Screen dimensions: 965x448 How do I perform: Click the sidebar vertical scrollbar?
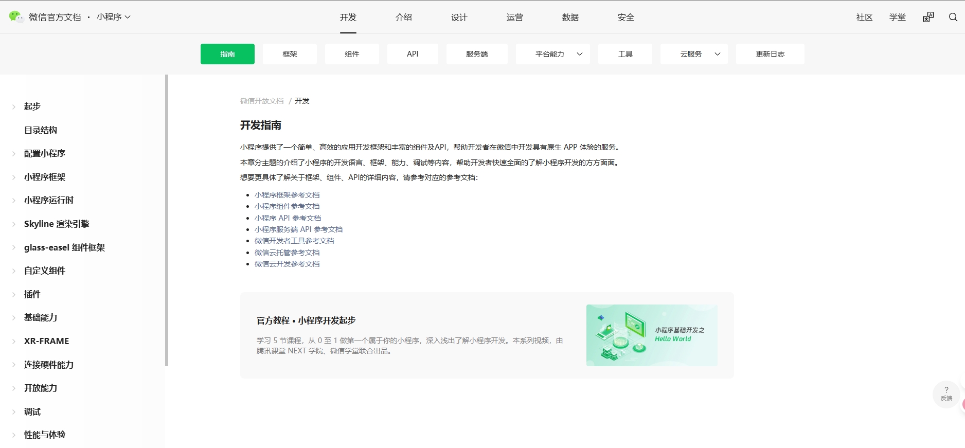(x=167, y=221)
